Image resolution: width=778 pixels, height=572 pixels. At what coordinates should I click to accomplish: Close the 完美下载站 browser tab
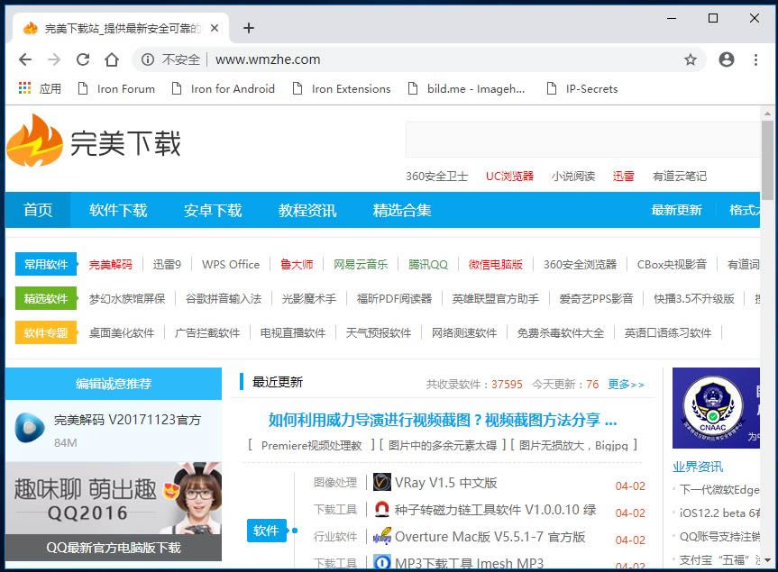pyautogui.click(x=215, y=28)
